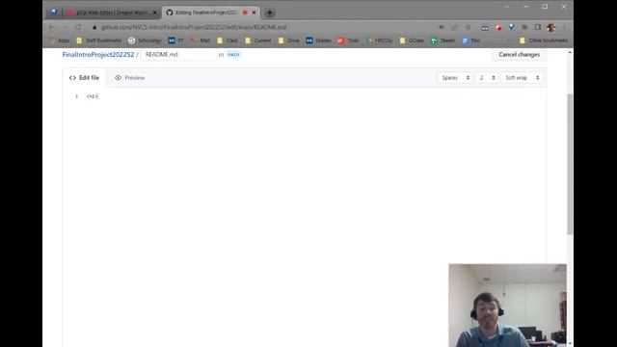Toggle the browser side panel
Screen dimensions: 617x347
tap(538, 27)
